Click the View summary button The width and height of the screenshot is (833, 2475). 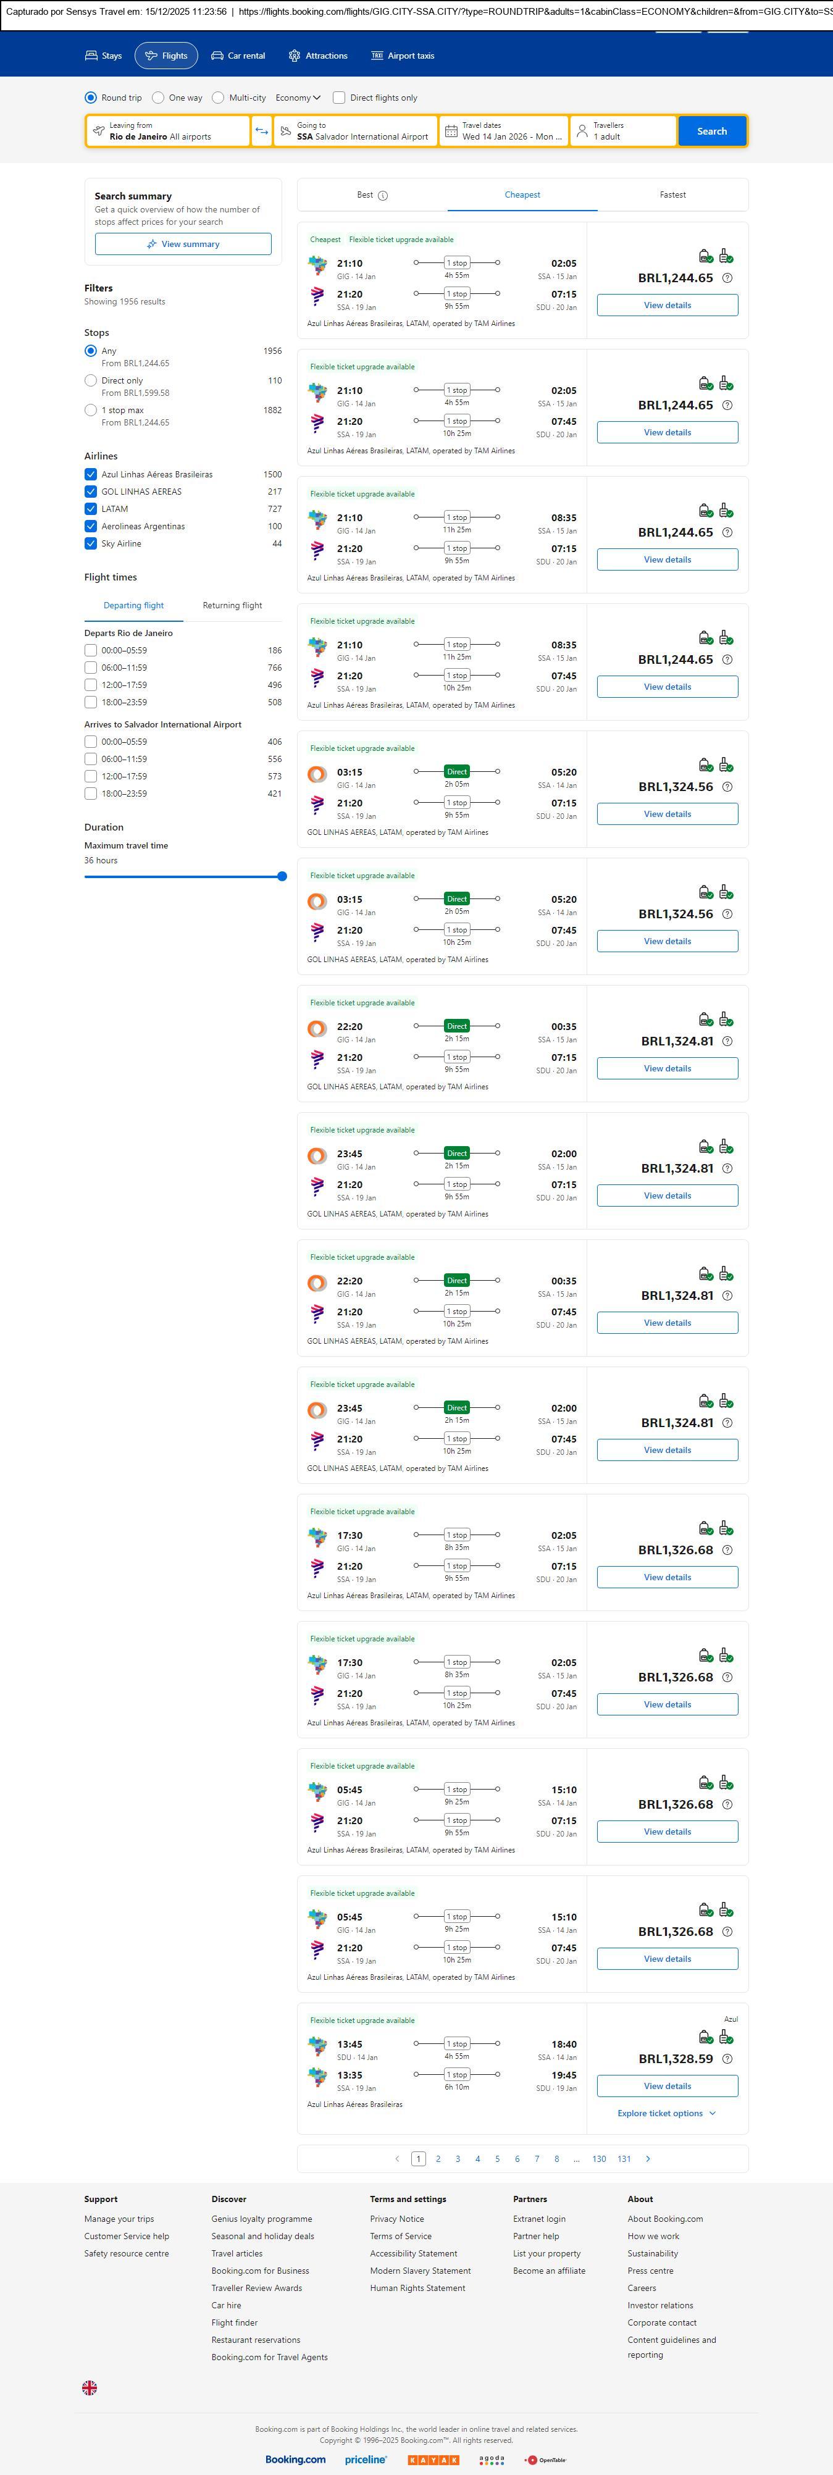183,244
